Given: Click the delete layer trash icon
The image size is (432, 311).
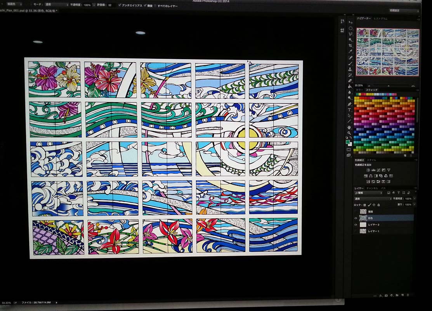Looking at the screenshot, I should tap(408, 295).
